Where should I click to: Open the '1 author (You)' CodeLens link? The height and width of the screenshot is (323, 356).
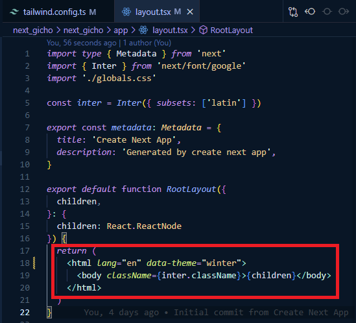click(147, 43)
